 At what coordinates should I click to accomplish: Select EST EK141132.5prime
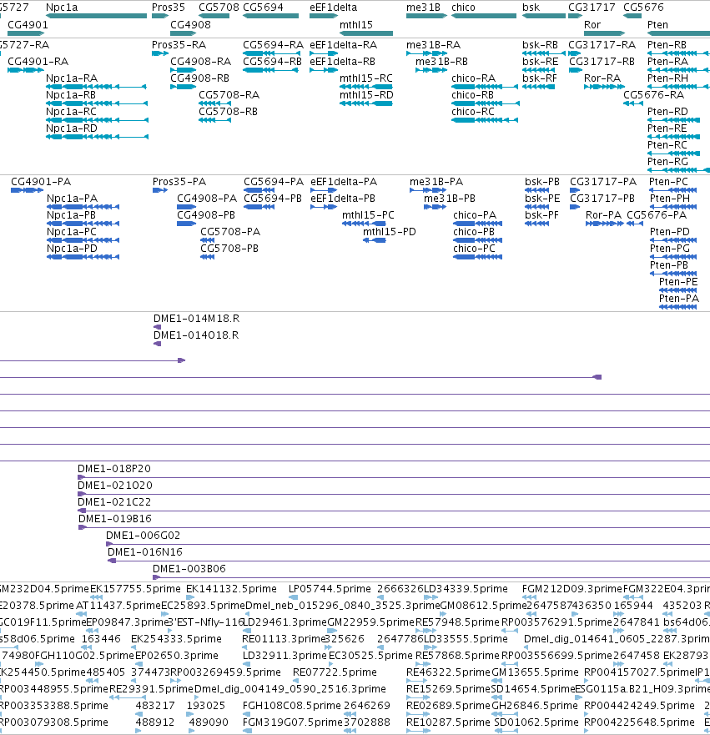[x=231, y=589]
